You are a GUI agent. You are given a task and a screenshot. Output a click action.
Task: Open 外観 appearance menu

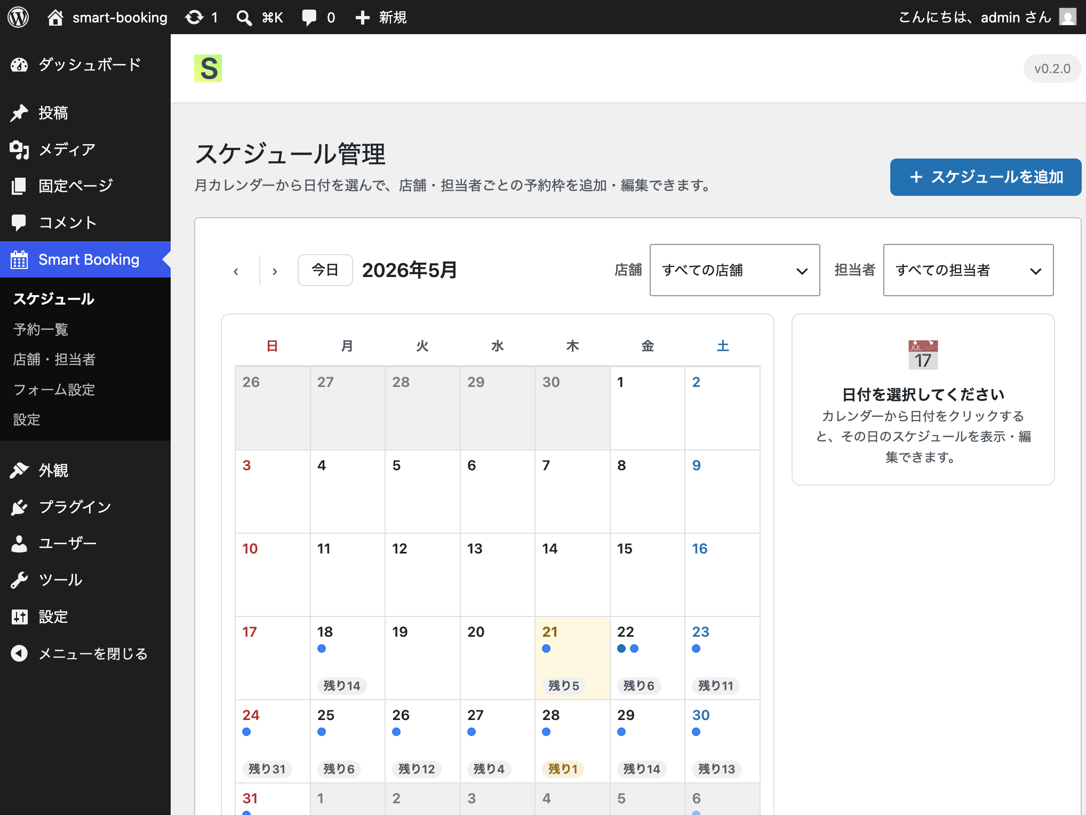(85, 470)
